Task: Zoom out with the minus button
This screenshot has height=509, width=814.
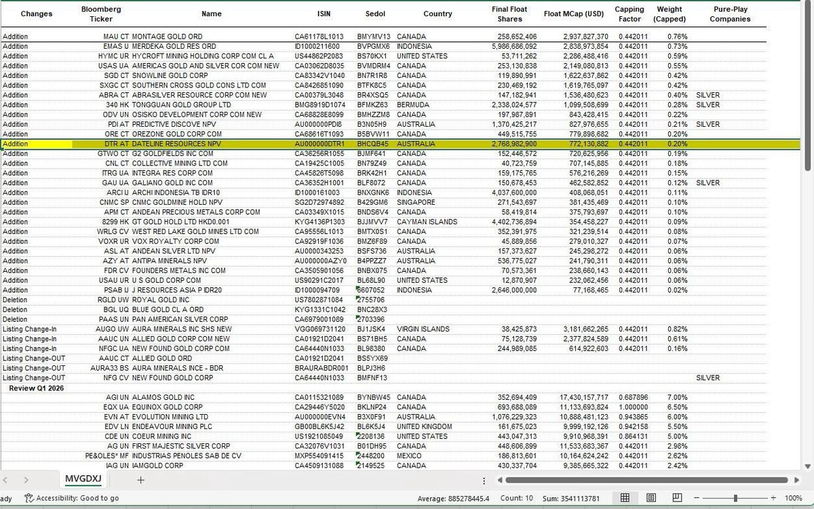Action: coord(697,498)
